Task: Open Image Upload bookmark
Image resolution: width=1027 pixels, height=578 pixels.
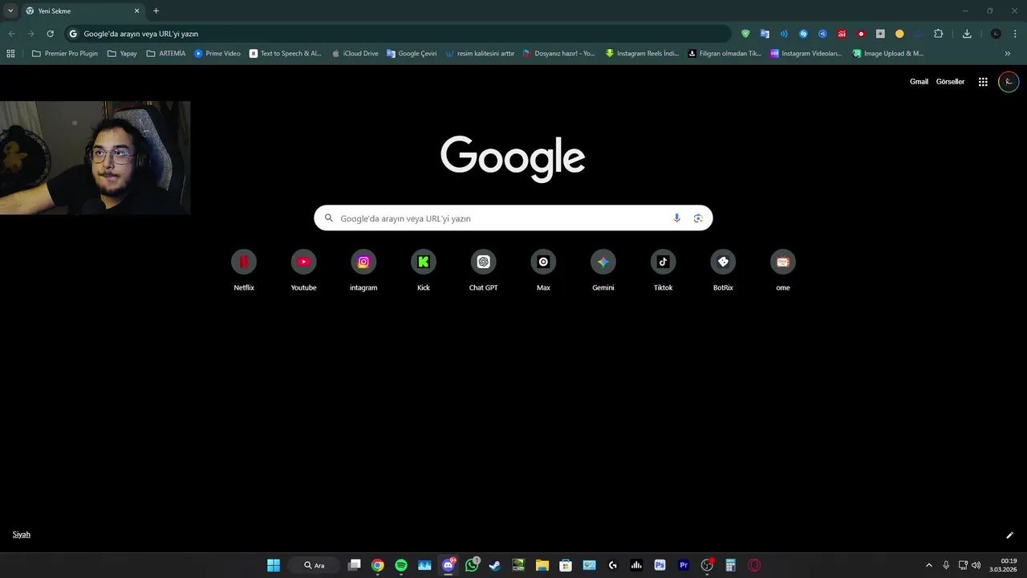Action: pos(888,54)
